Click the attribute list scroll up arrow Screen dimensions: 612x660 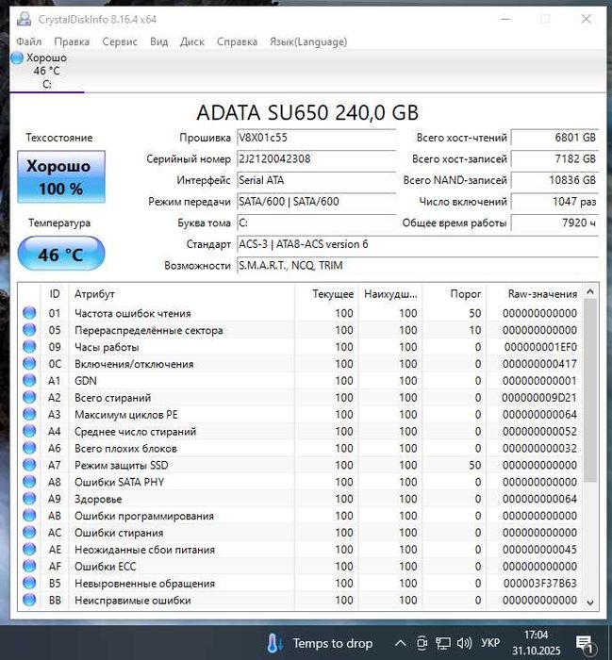[x=590, y=291]
